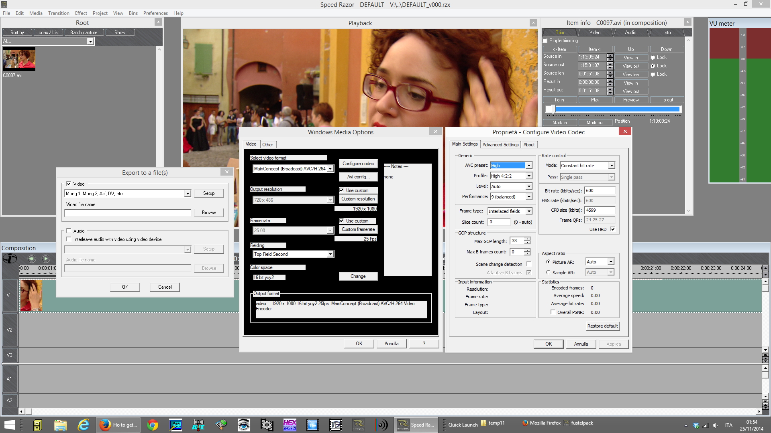The width and height of the screenshot is (771, 433).
Task: Select the Sample AR radio button
Action: (x=548, y=273)
